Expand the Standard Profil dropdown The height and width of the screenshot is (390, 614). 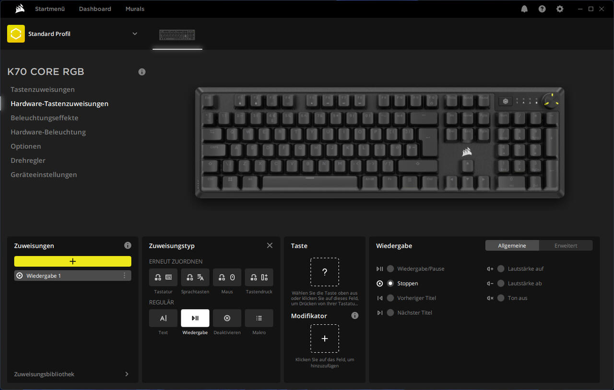pos(135,34)
